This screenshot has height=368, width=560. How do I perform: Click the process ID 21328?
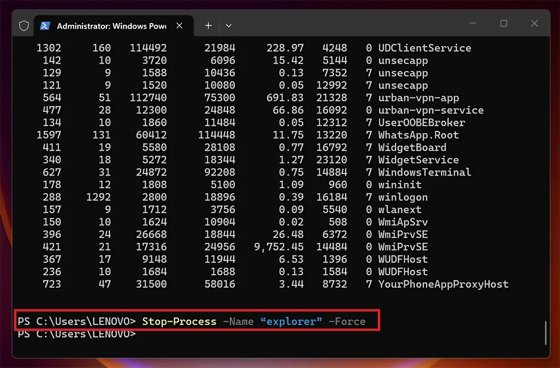tap(332, 97)
